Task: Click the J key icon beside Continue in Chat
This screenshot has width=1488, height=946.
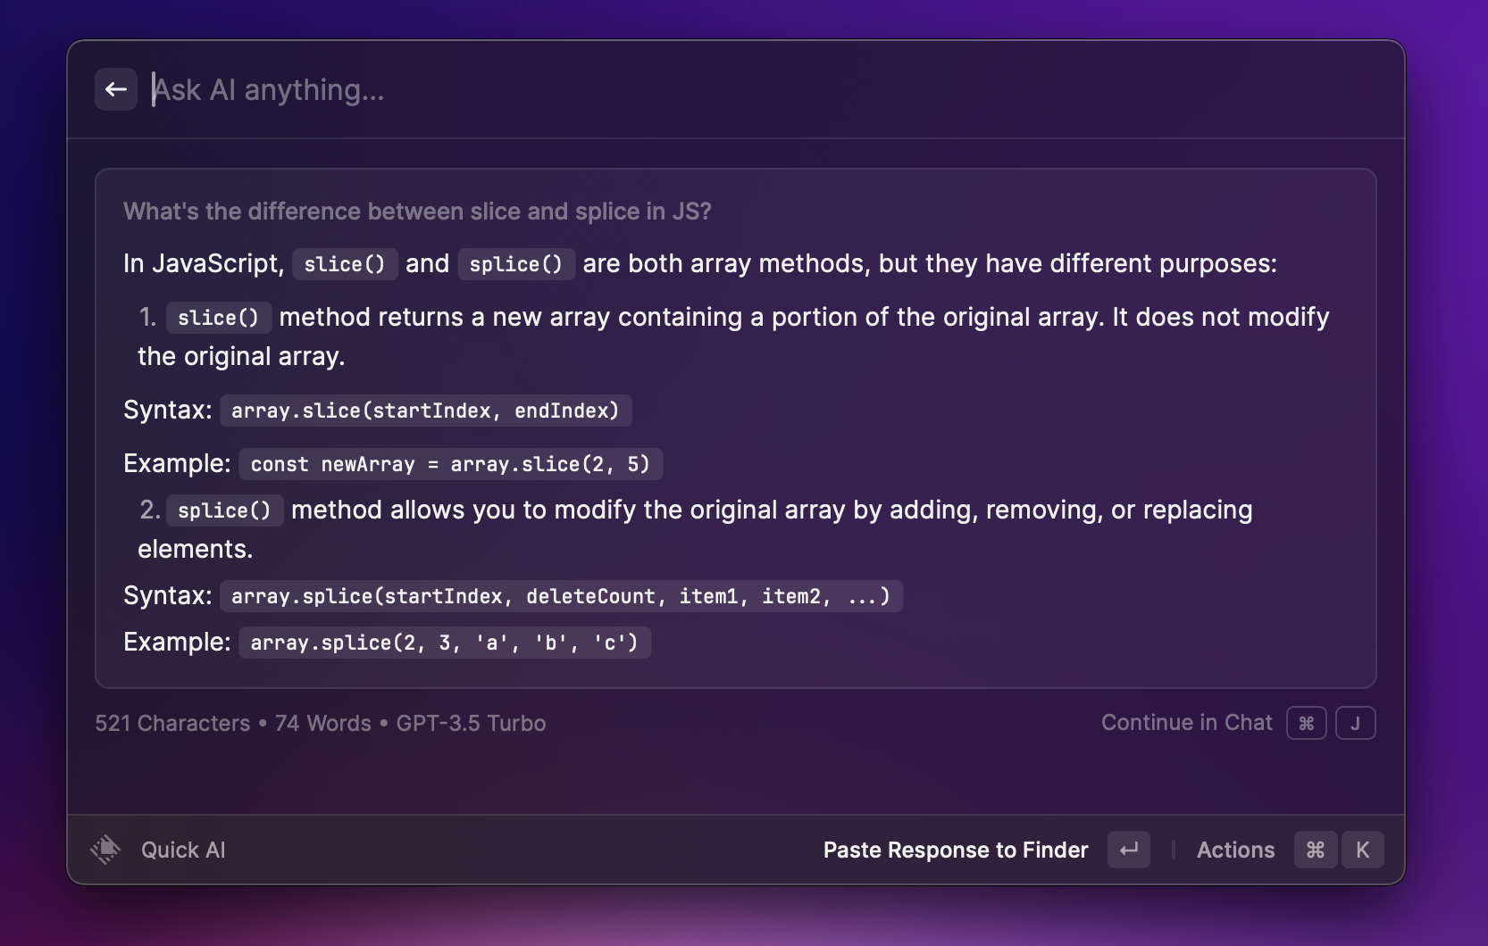Action: [x=1355, y=723]
